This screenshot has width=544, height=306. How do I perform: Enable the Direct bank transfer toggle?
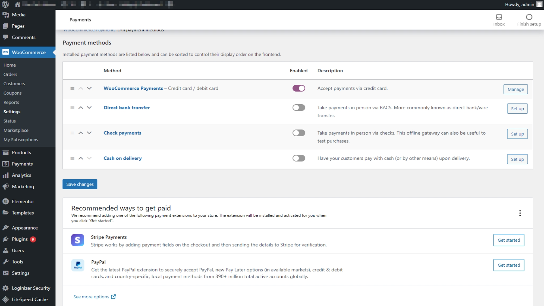coord(299,107)
